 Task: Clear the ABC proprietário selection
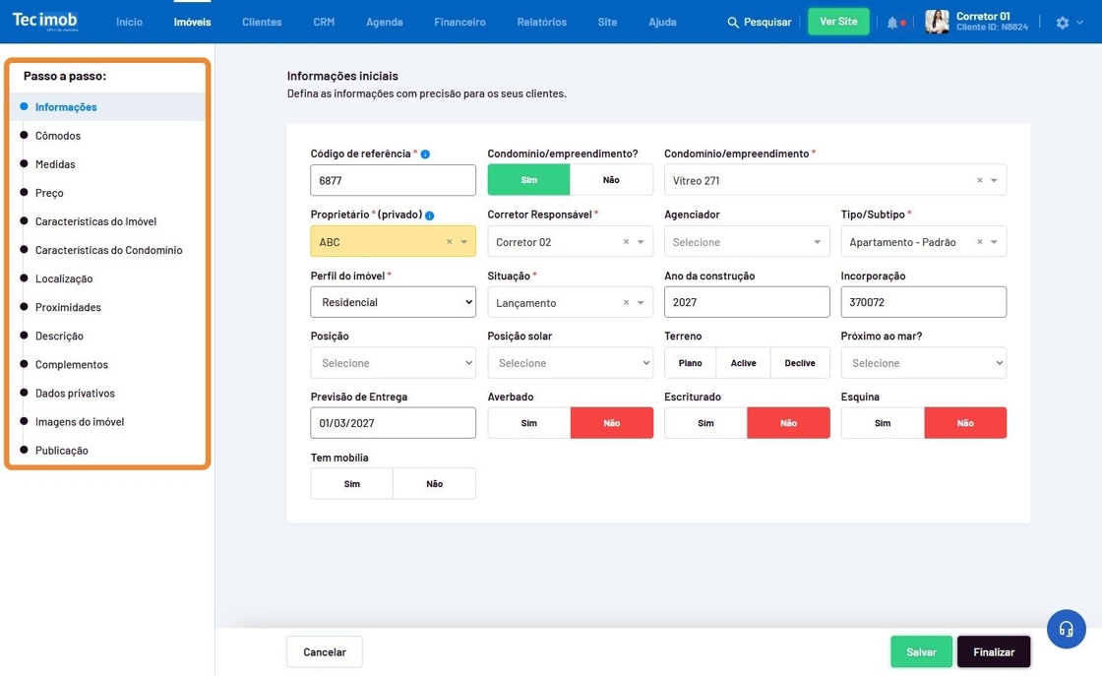[x=450, y=242]
